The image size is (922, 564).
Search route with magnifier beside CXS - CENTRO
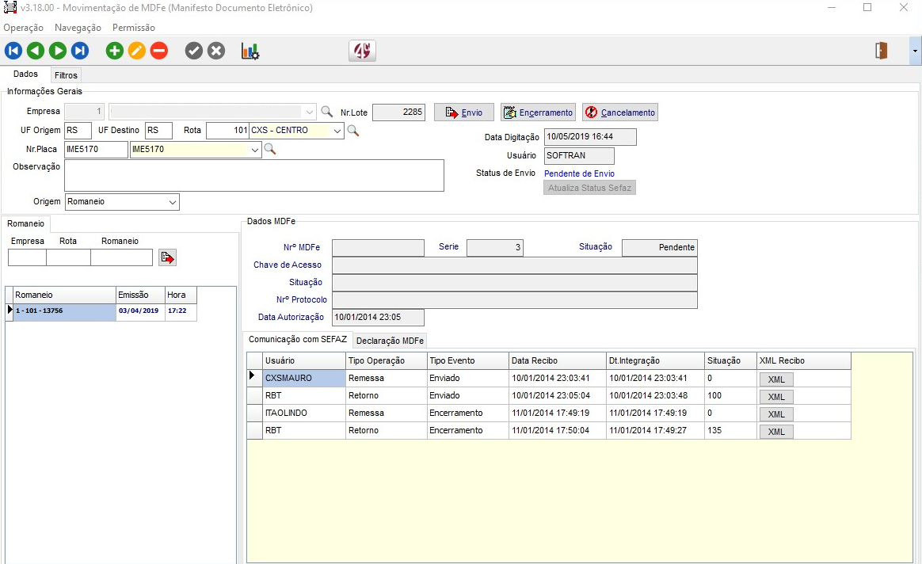(353, 131)
